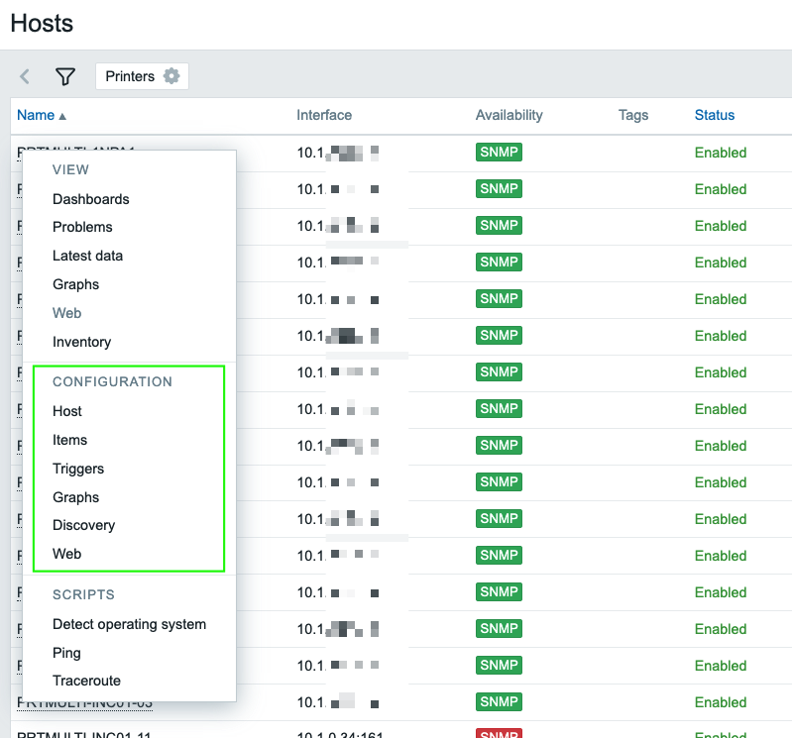Click the red SNMP availability badge
Image resolution: width=792 pixels, height=738 pixels.
(499, 733)
